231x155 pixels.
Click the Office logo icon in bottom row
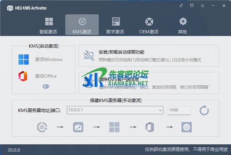tap(149, 127)
